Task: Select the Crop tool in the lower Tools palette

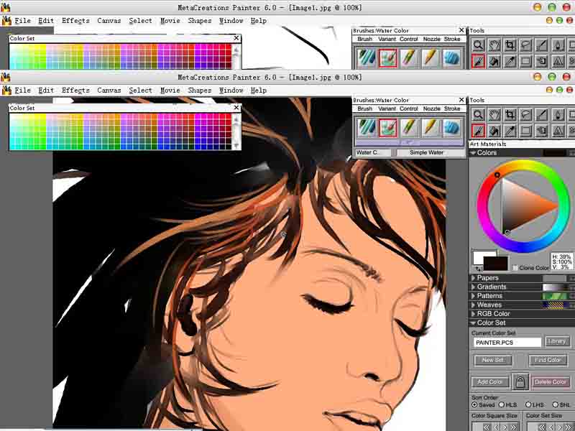Action: [510, 115]
